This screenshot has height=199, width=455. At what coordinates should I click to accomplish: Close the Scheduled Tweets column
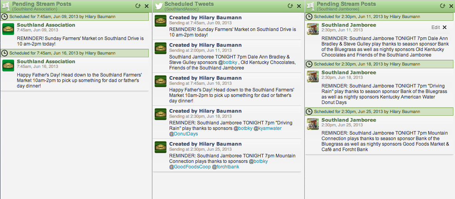[x=299, y=6]
